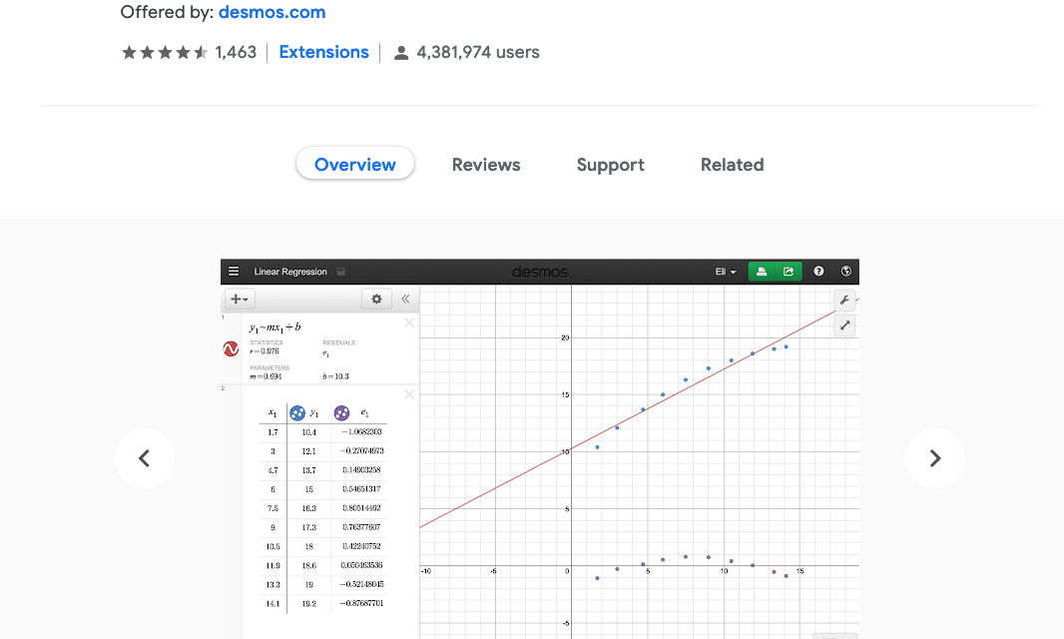Go to the Related tab
Image resolution: width=1064 pixels, height=639 pixels.
(x=733, y=165)
